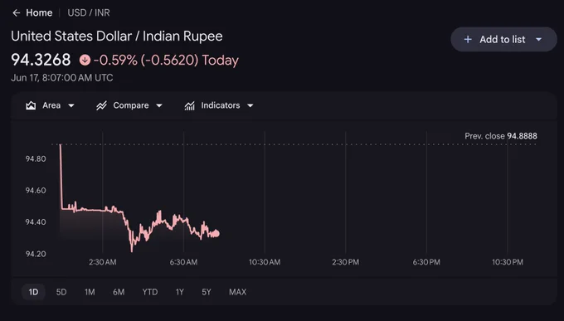564x321 pixels.
Task: Choose the 5Y time range
Action: click(x=207, y=292)
